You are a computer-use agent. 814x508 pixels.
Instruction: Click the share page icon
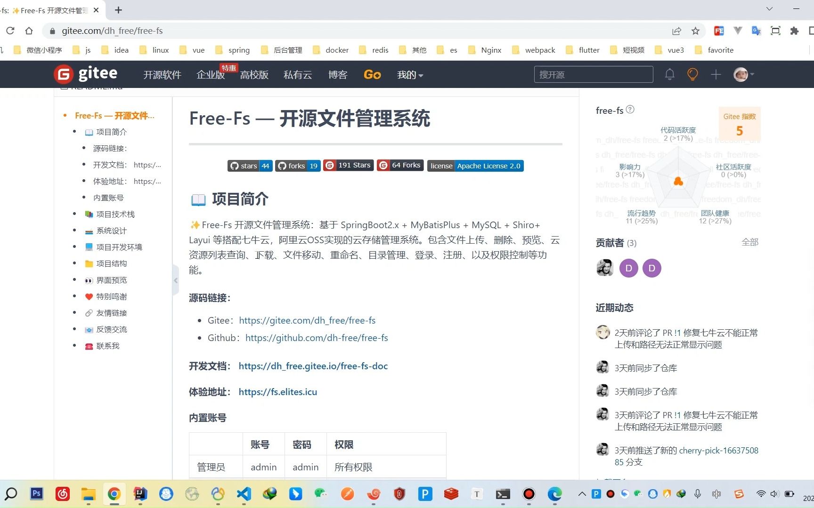(676, 31)
